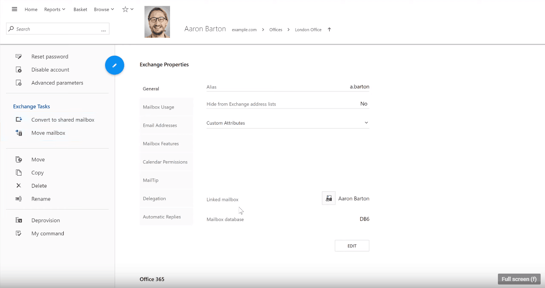Click Aaron Barton's profile photo
The height and width of the screenshot is (288, 545).
pos(157,22)
